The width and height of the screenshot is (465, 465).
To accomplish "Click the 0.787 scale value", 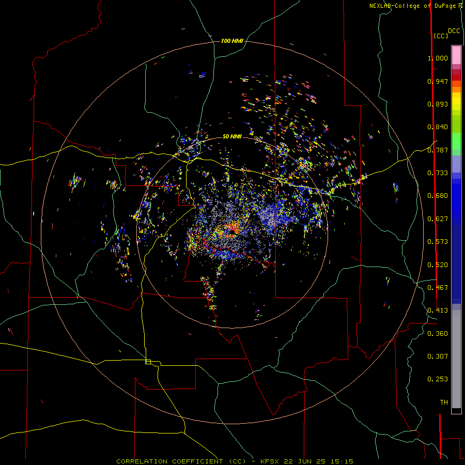I will (x=438, y=150).
